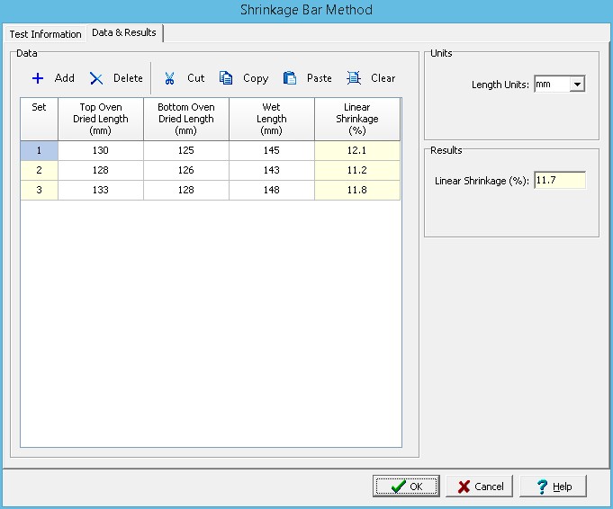Viewport: 613px width, 509px height.
Task: Click the Cut scissors icon
Action: pyautogui.click(x=169, y=78)
